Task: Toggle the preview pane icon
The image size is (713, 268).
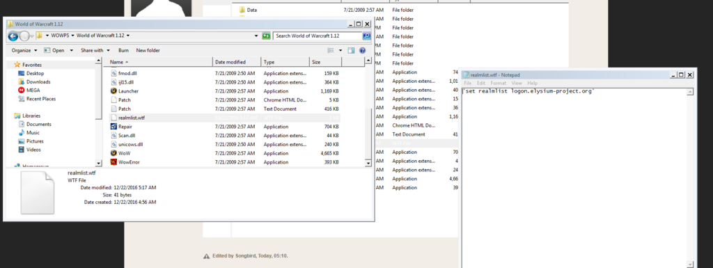Action: [351, 50]
